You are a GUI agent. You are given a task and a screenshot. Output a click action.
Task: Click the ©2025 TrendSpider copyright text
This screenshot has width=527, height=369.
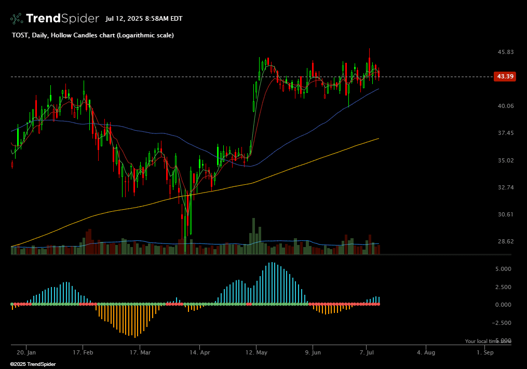(33, 364)
